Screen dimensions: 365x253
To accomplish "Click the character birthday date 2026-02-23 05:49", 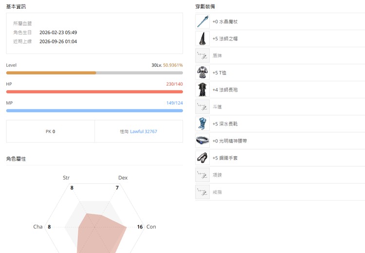I will tap(58, 32).
